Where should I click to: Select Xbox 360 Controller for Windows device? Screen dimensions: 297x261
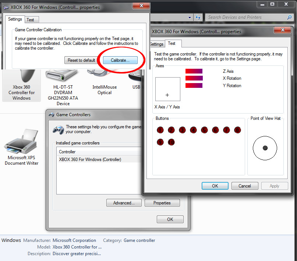(21, 85)
